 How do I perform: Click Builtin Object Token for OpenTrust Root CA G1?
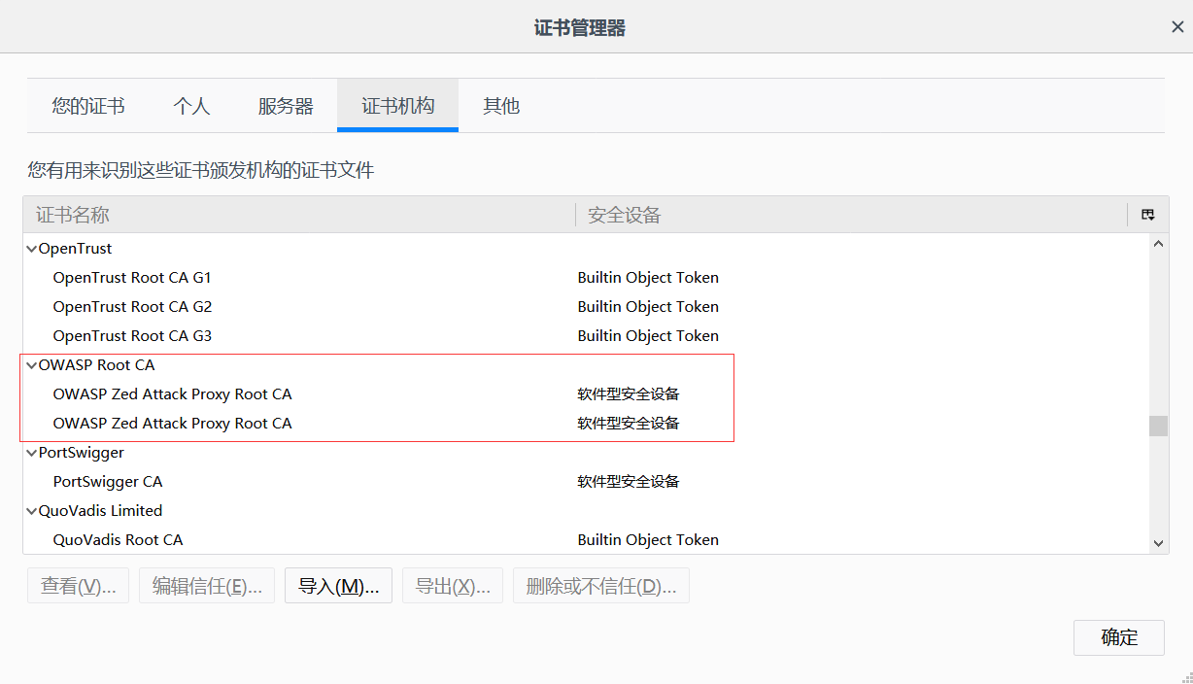click(648, 278)
